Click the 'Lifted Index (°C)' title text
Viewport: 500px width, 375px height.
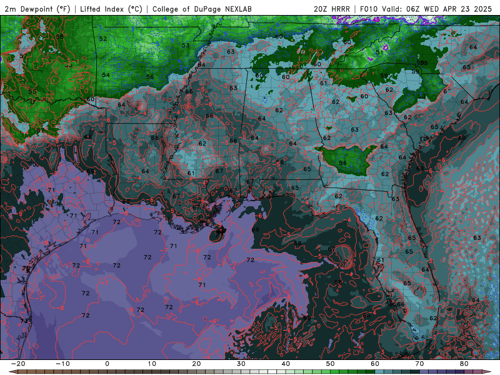point(111,9)
